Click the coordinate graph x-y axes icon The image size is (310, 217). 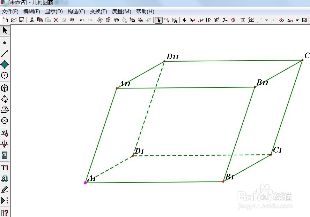(x=251, y=20)
